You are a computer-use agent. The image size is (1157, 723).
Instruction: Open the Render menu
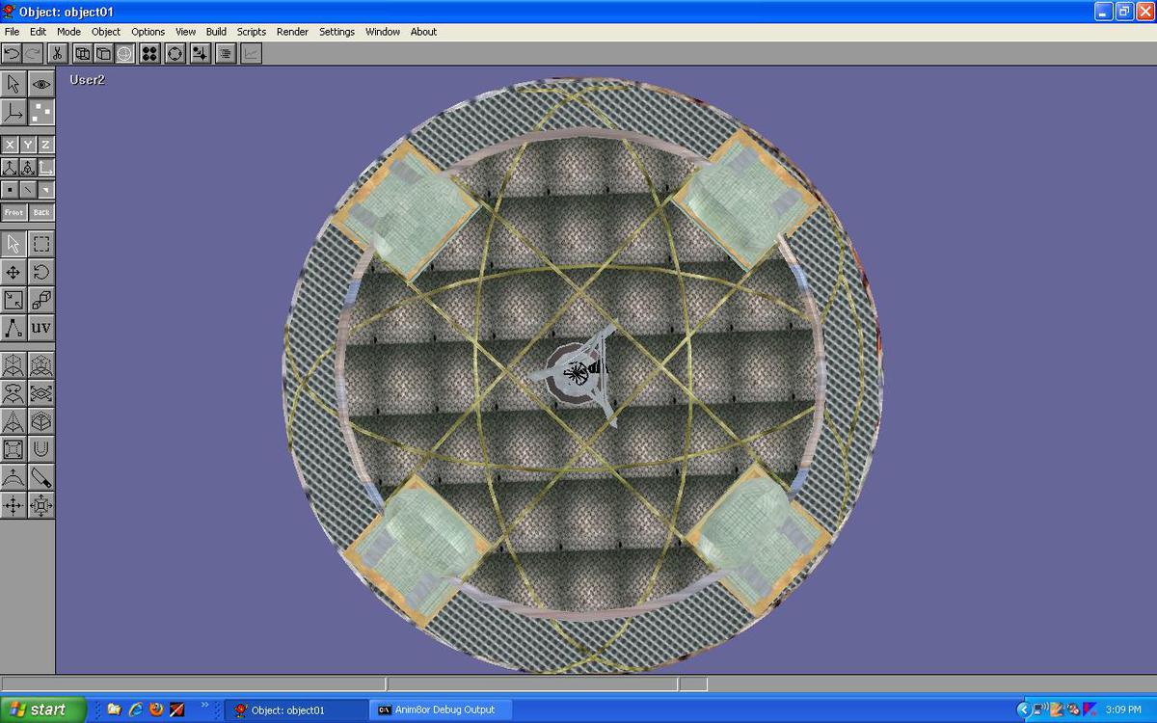(292, 32)
